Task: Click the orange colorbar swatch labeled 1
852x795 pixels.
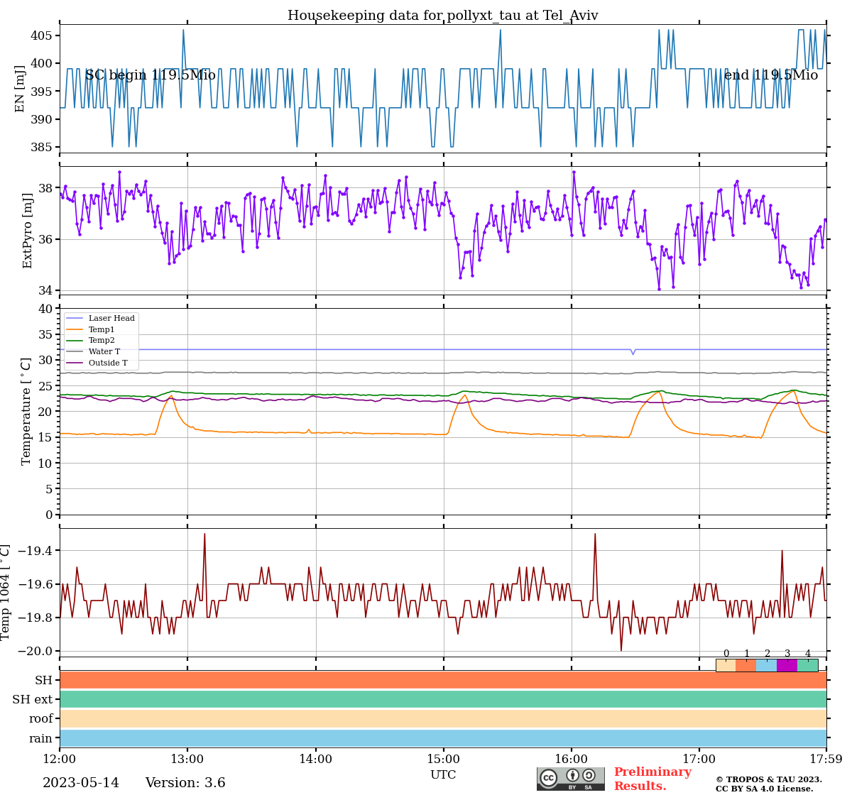Action: [x=746, y=665]
